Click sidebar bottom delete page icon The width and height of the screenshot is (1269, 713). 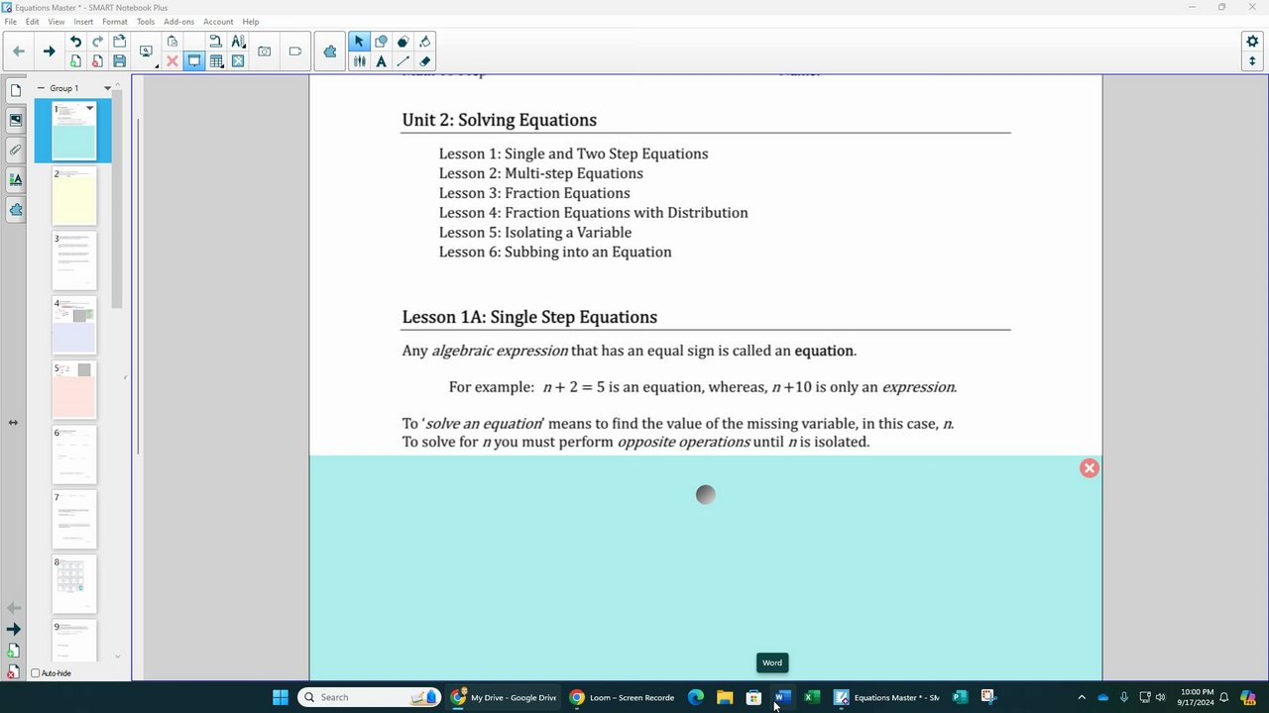point(13,672)
